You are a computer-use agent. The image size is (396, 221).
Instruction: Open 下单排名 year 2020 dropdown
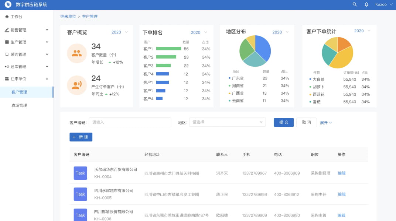click(199, 32)
